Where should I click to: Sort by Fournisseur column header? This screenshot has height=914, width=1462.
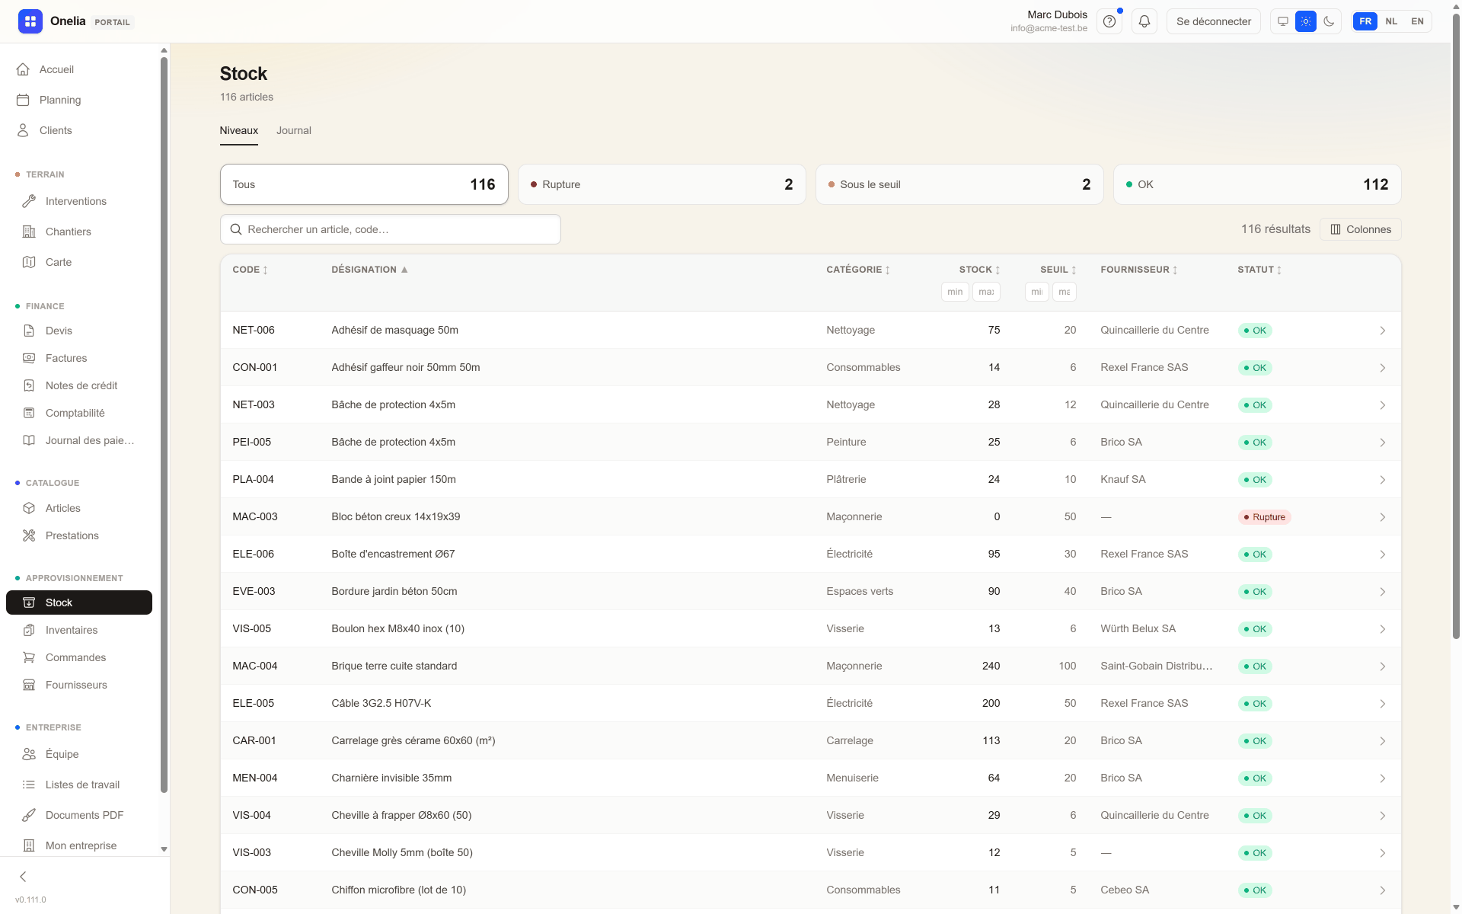[1139, 270]
